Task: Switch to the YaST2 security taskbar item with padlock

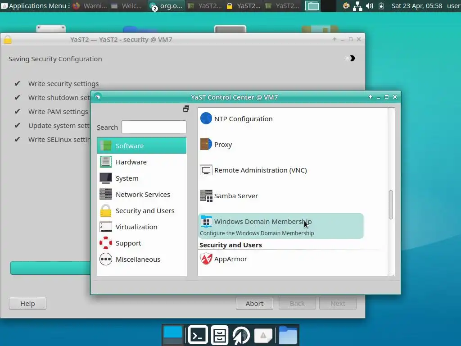Action: pos(244,5)
